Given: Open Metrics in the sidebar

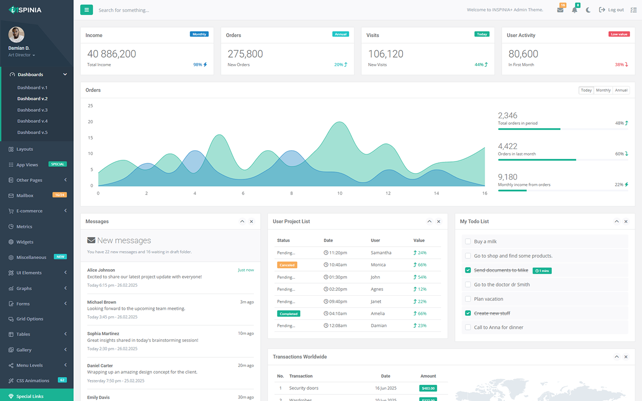Looking at the screenshot, I should click(x=37, y=227).
